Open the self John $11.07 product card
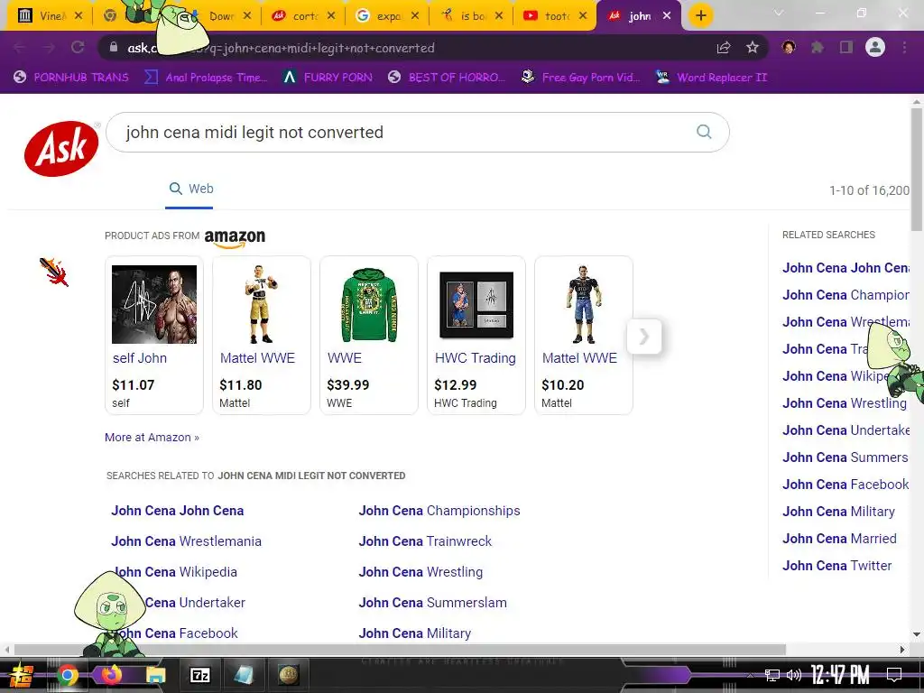This screenshot has width=924, height=693. click(x=154, y=336)
